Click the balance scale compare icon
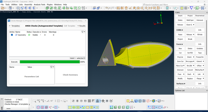Image resolution: width=208 pixels, height=112 pixels. pyautogui.click(x=55, y=8)
